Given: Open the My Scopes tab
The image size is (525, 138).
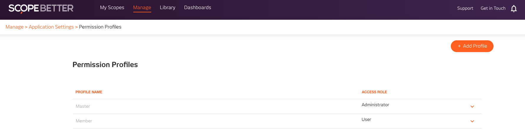Looking at the screenshot, I should coord(112,8).
